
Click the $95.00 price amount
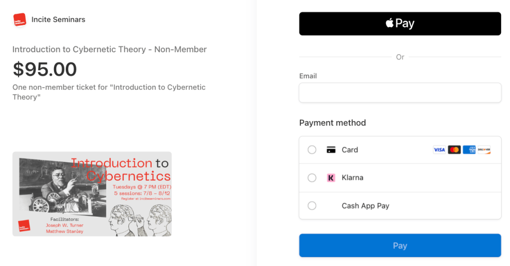pyautogui.click(x=45, y=69)
